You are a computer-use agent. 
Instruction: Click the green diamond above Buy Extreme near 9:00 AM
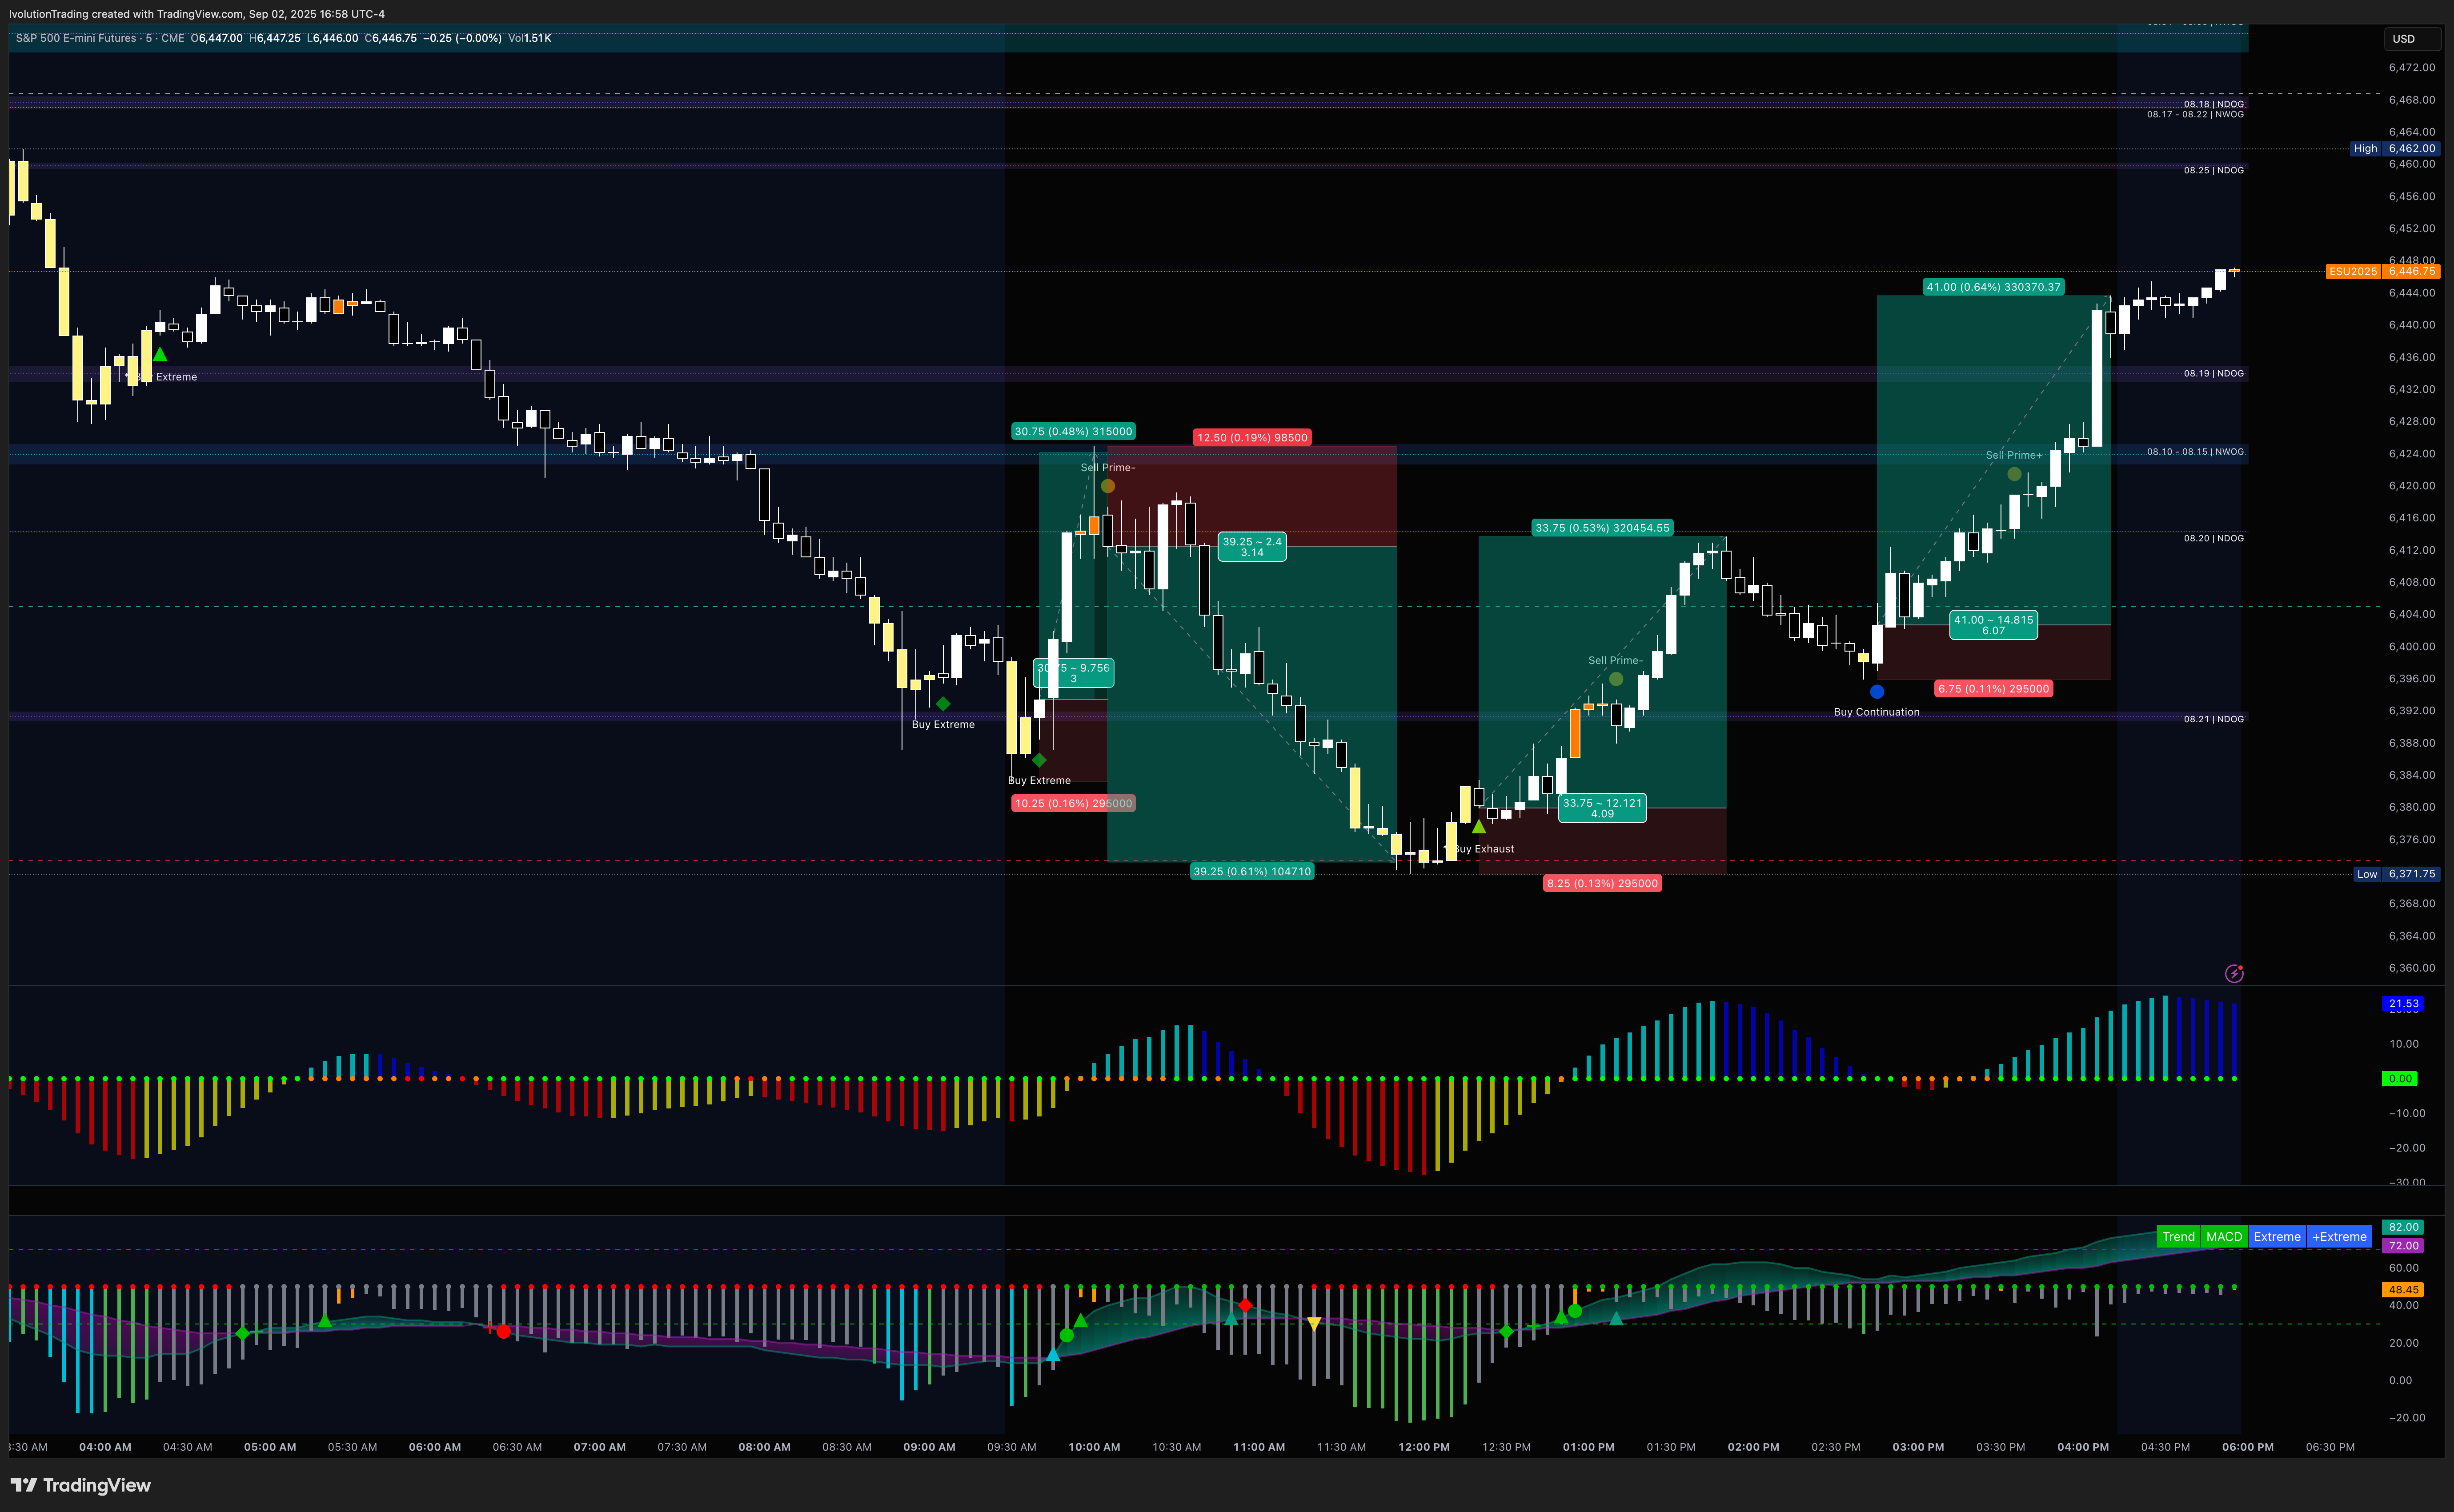coord(943,703)
